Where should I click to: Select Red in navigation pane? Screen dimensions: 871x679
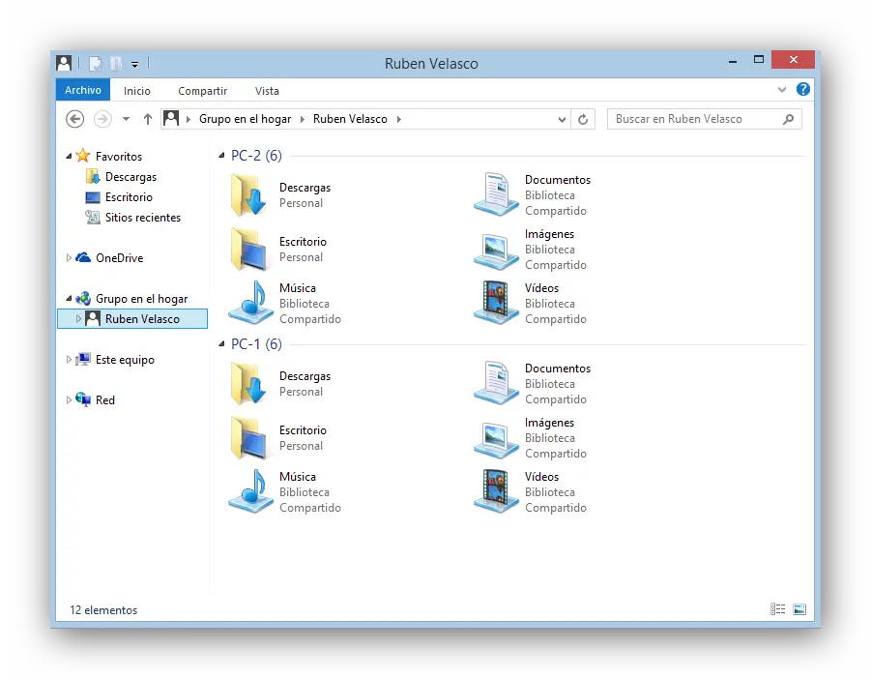pos(105,400)
